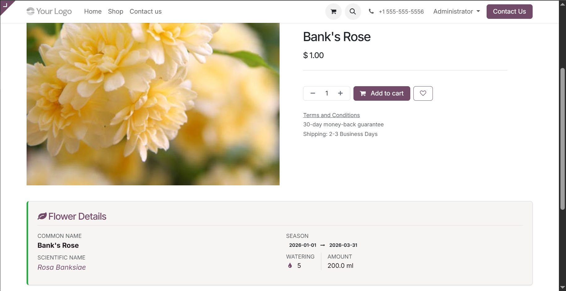Click the search magnifier icon

[353, 11]
